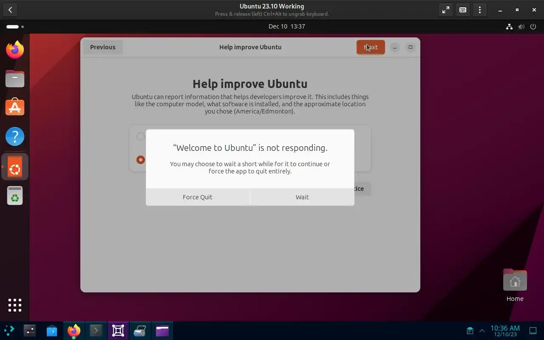Screen dimensions: 544x340
Task: Open the purple file manager folder
Action: click(162, 331)
